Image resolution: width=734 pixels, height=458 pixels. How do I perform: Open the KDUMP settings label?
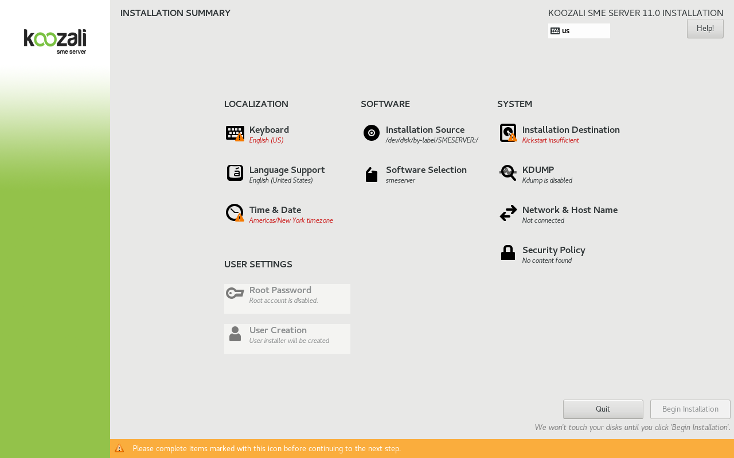coord(538,170)
